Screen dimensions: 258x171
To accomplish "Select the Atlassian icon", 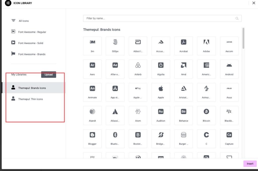I will (115, 115).
